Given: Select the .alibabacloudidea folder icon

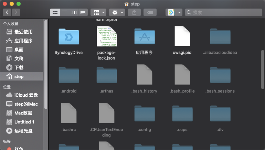Looking at the screenshot, I should point(220,36).
